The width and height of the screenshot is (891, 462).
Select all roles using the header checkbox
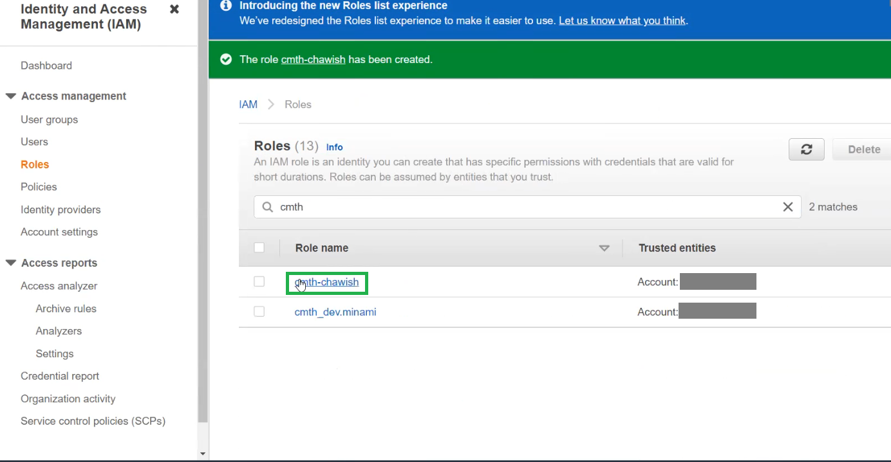point(259,247)
